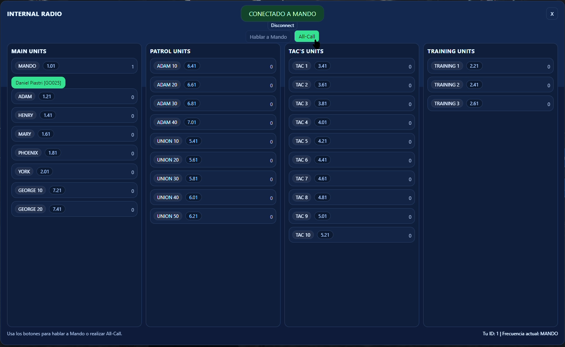The width and height of the screenshot is (565, 347).
Task: Click the CONECTADO A MANDO status badge
Action: coord(282,14)
